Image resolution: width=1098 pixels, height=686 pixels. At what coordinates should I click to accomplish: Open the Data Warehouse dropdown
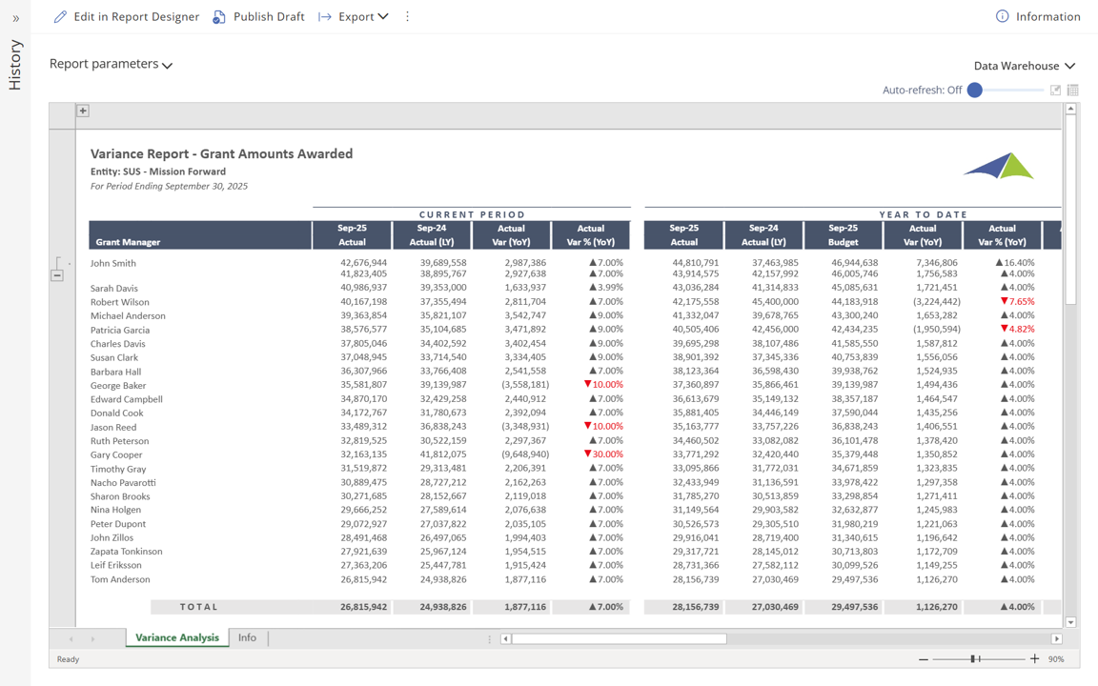[1024, 66]
